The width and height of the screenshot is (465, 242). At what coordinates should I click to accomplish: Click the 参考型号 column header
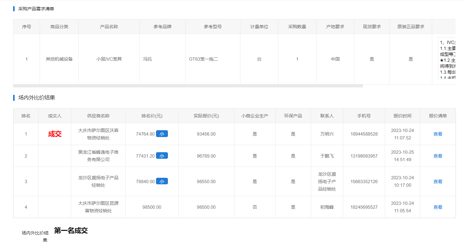click(213, 27)
